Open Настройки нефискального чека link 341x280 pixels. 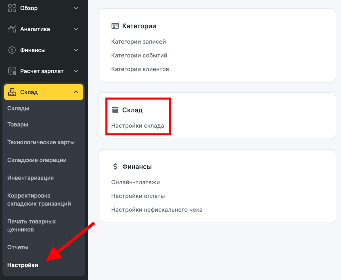[x=157, y=210]
